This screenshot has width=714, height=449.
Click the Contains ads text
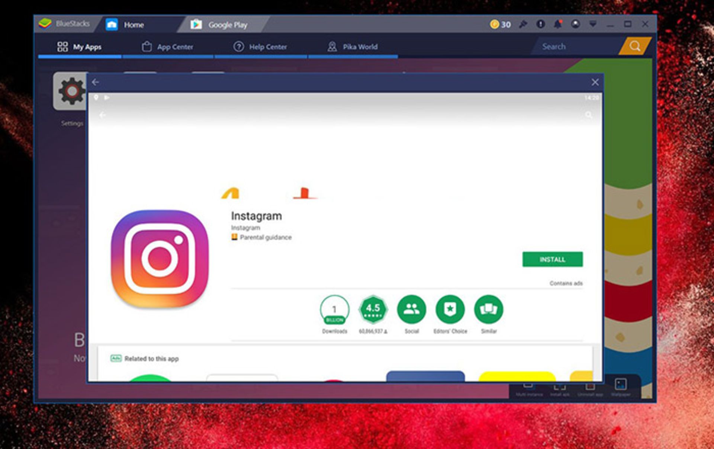(x=566, y=283)
